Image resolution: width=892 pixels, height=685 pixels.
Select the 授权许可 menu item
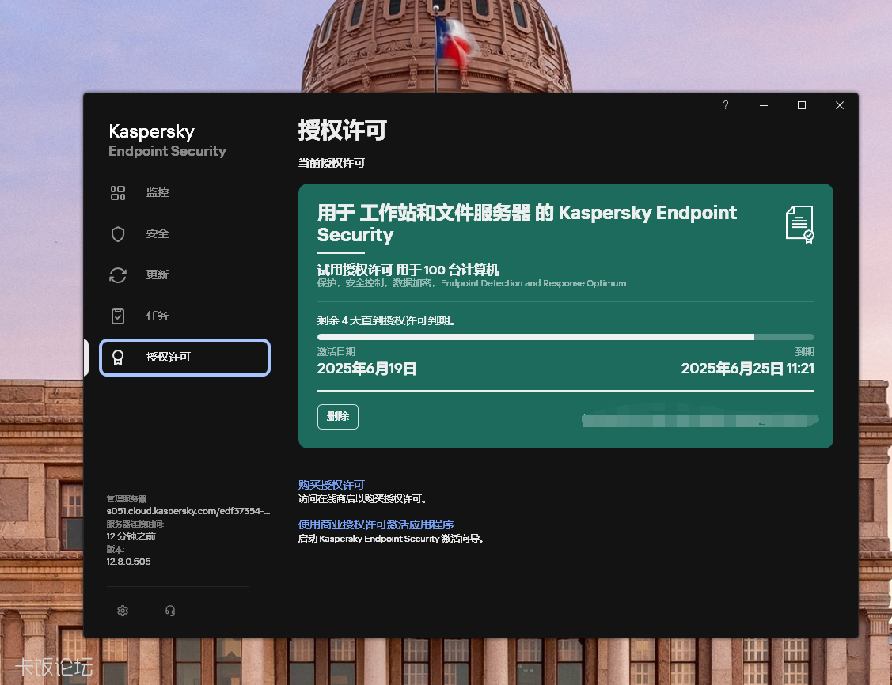(184, 358)
